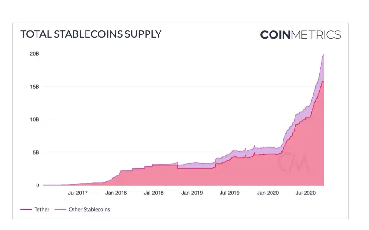Click the COINMETRICS logo

(300, 34)
